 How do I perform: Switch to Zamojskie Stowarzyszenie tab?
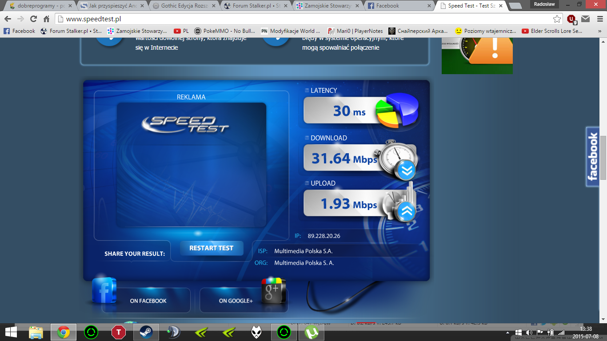point(327,6)
